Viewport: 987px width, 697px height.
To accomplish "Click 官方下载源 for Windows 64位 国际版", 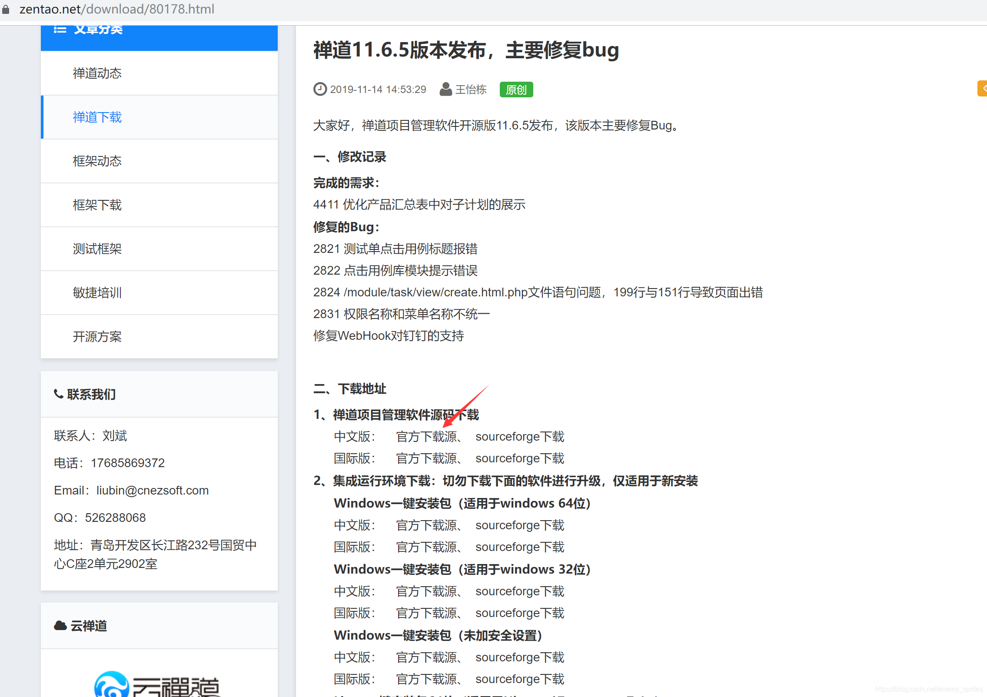I will click(x=426, y=547).
